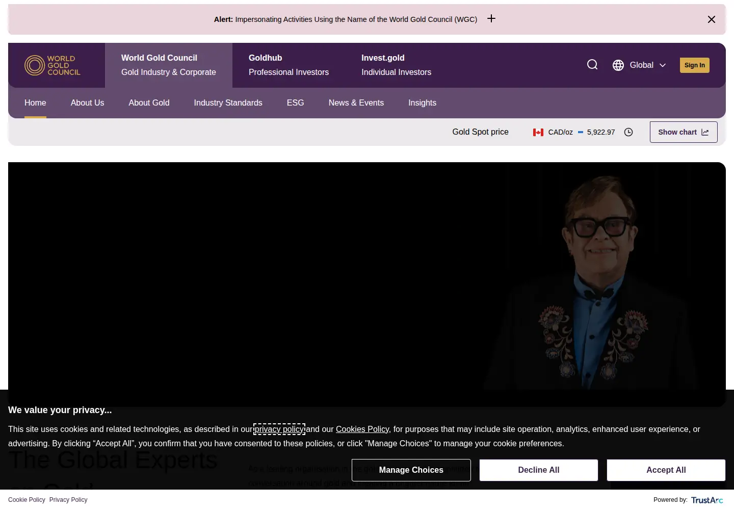Open the Cookies Policy link in banner
734x510 pixels.
[362, 429]
